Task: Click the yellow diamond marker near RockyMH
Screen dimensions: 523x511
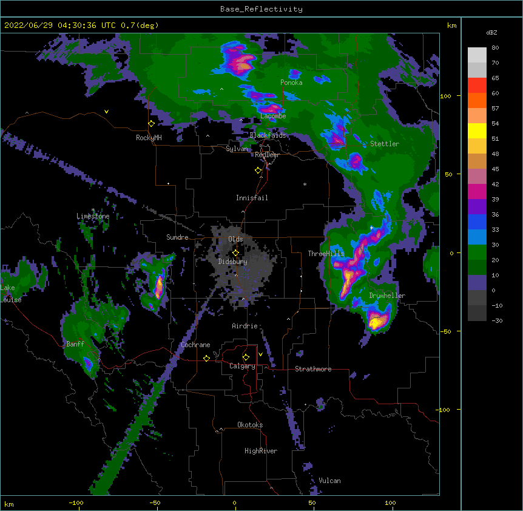Action: pyautogui.click(x=152, y=124)
